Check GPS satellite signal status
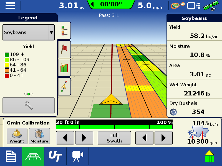Image resolution: width=222 pixels, height=166 pixels. coord(210,6)
